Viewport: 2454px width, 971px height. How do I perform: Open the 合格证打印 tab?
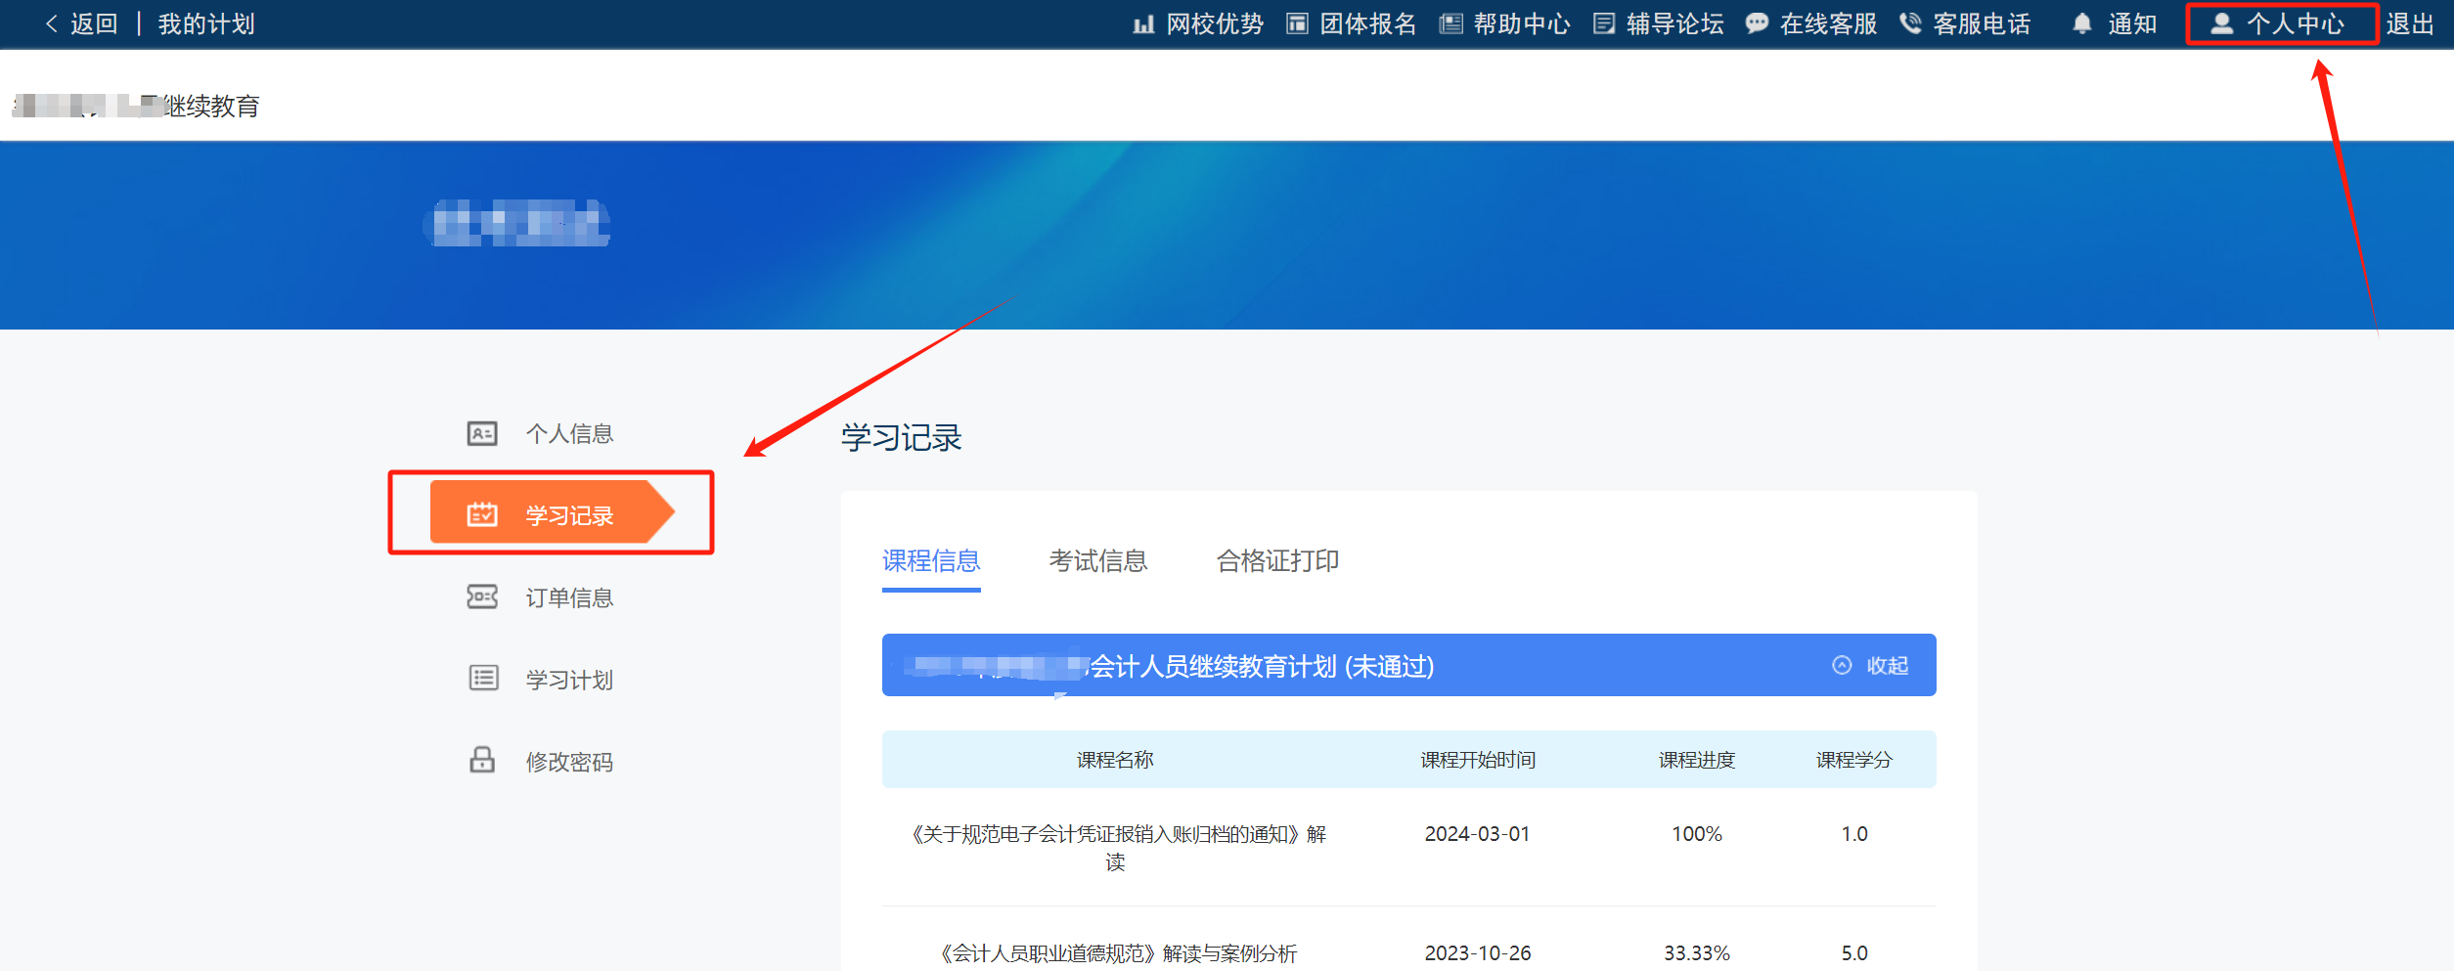1276,561
